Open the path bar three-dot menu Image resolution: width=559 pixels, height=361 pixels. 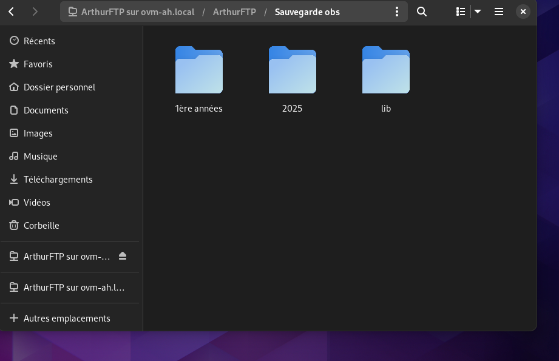397,12
